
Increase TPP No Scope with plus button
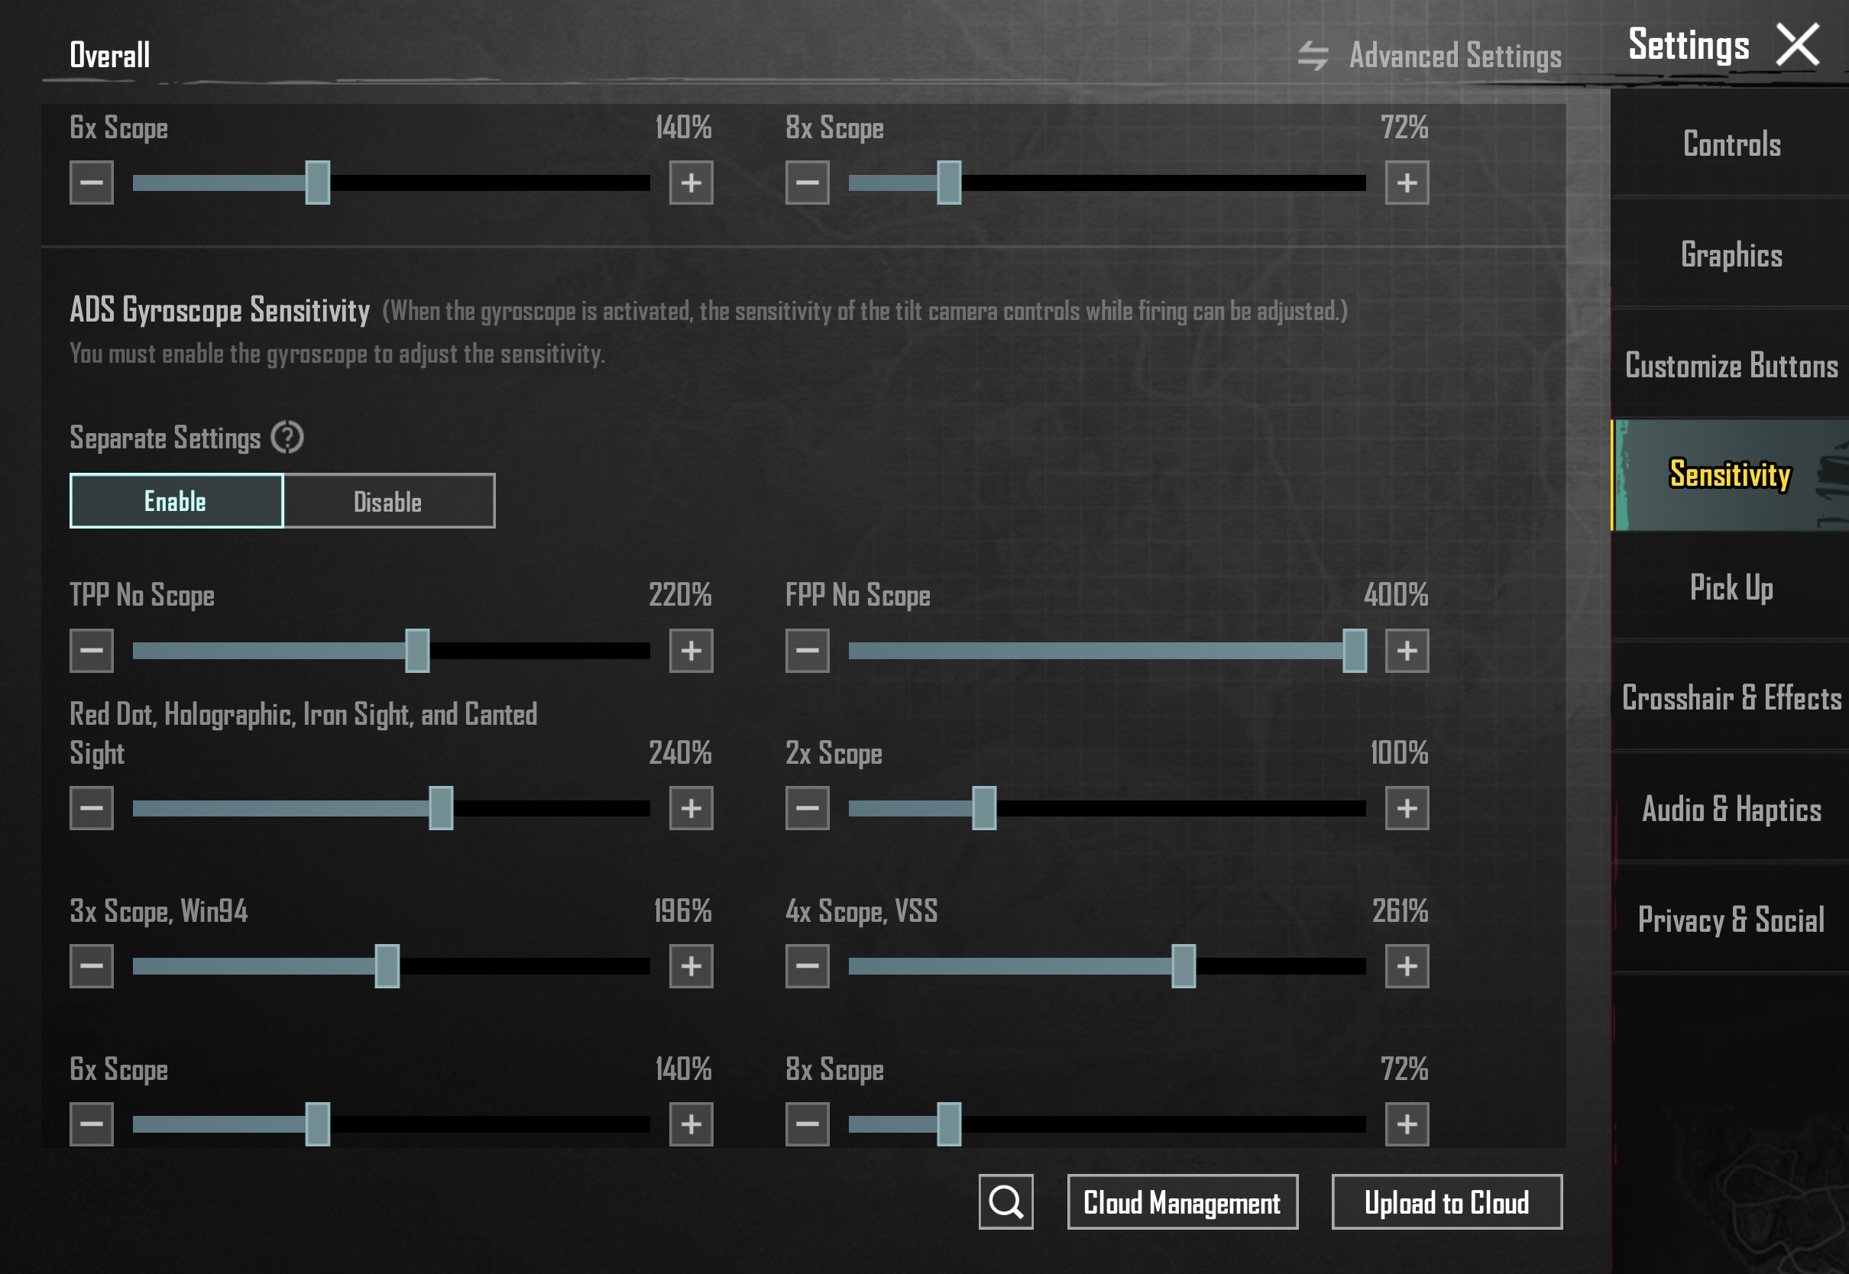click(x=691, y=651)
